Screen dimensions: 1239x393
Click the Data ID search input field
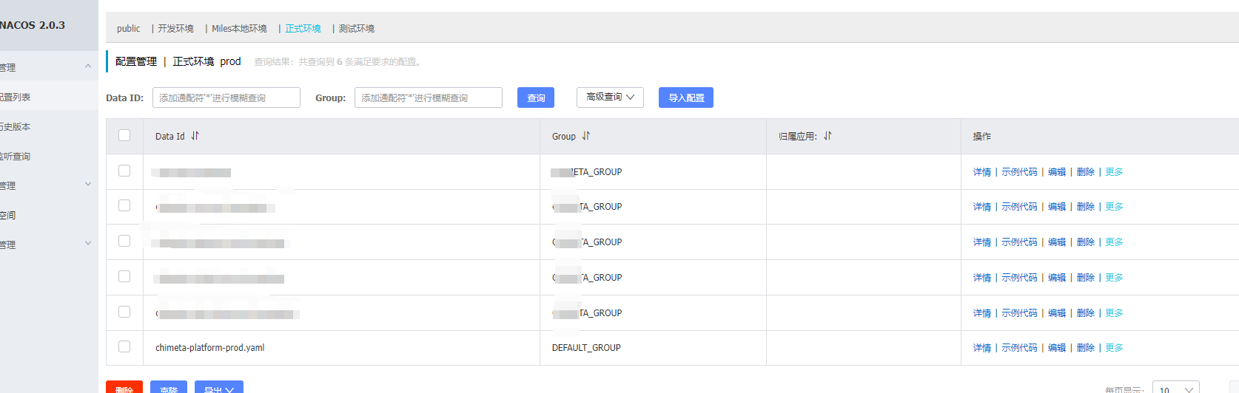(226, 98)
